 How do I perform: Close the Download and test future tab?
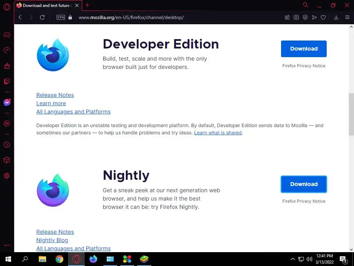click(x=77, y=6)
